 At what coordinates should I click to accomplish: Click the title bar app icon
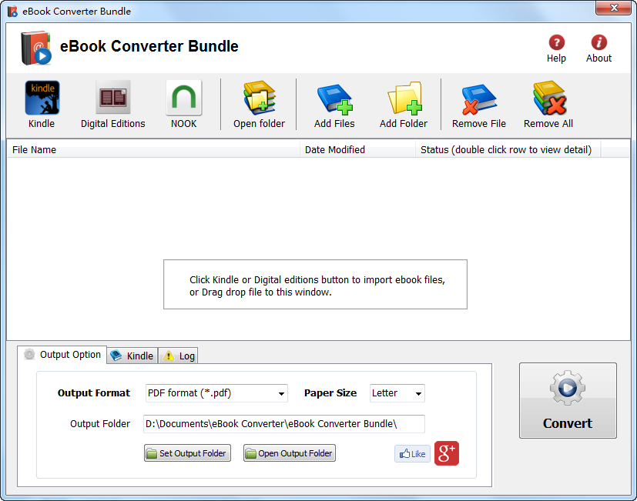click(12, 11)
